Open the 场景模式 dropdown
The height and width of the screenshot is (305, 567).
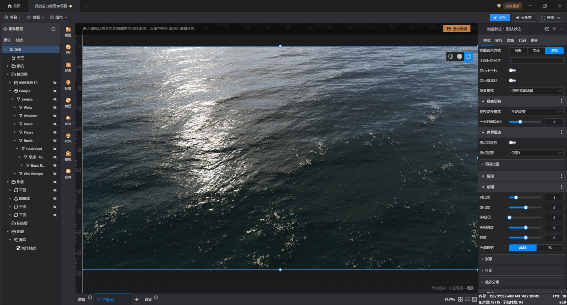[x=536, y=91]
